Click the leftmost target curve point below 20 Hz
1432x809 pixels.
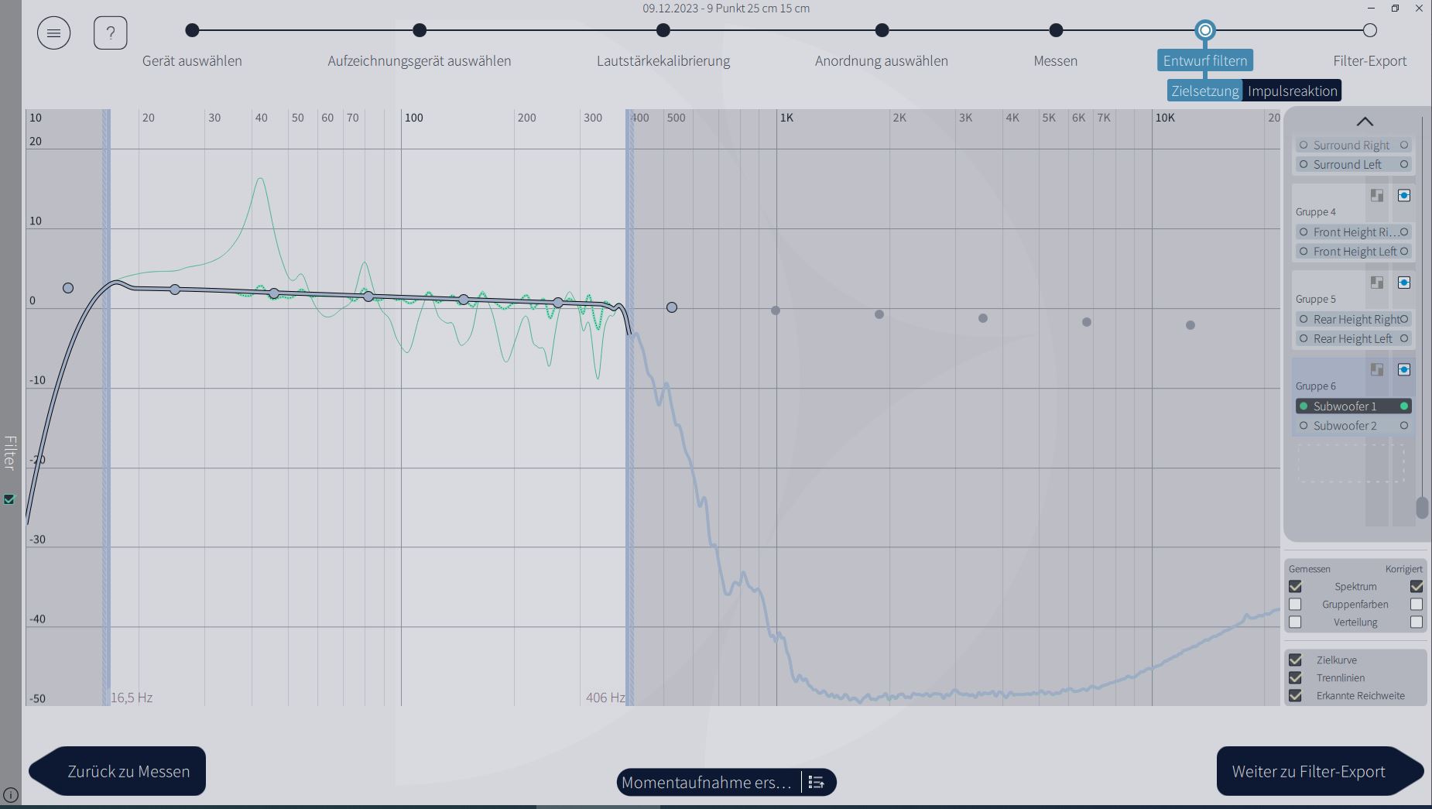[68, 288]
